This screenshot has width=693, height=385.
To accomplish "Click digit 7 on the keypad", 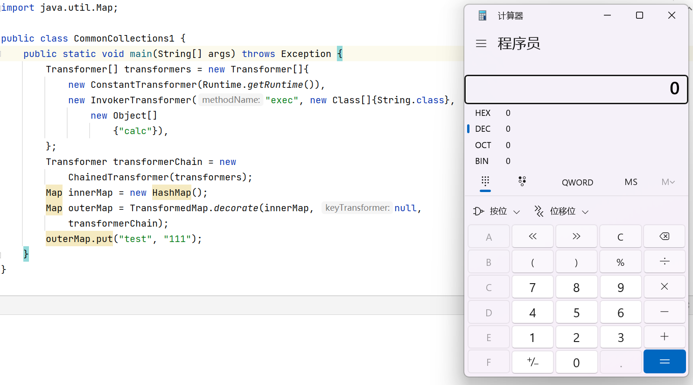I will (x=532, y=287).
